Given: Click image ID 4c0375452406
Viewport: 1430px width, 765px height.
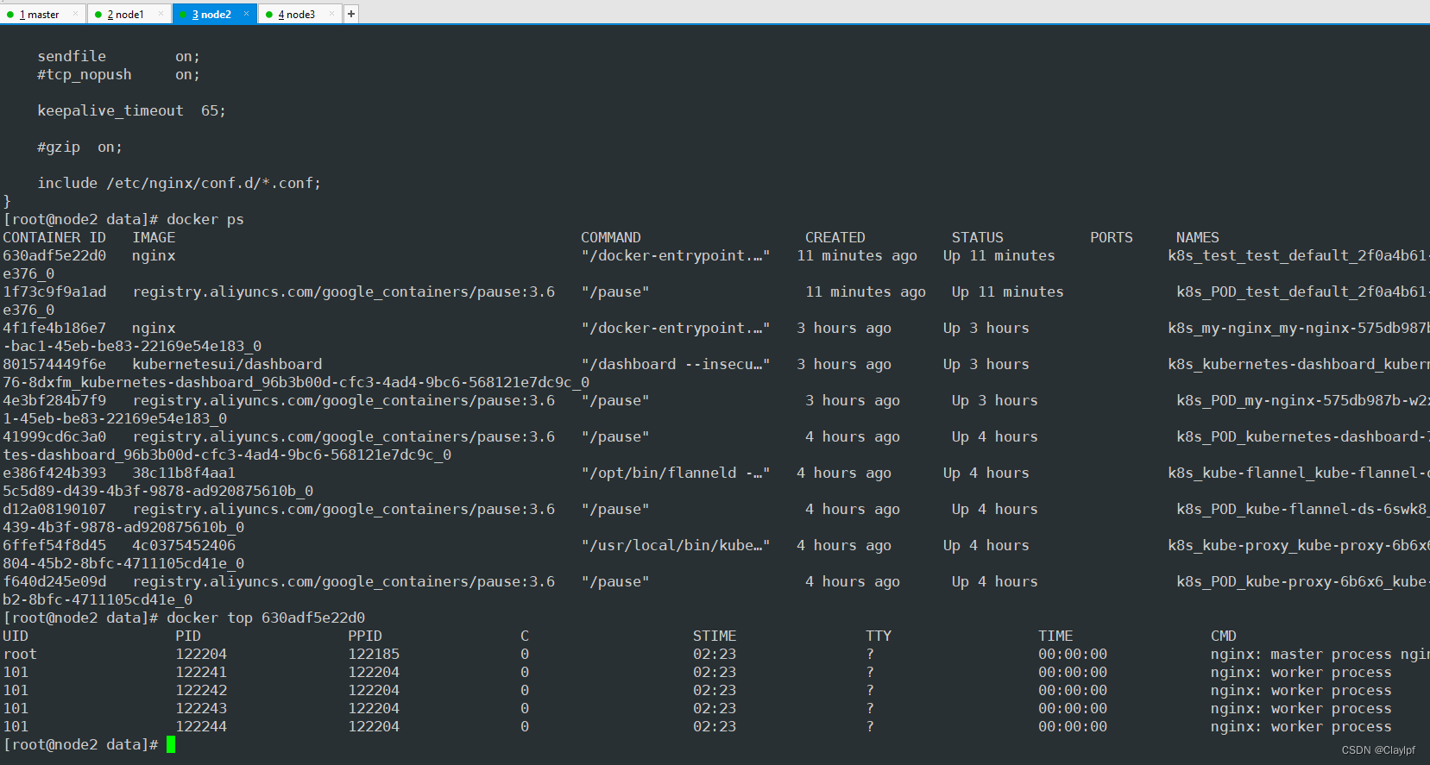Looking at the screenshot, I should tap(184, 545).
